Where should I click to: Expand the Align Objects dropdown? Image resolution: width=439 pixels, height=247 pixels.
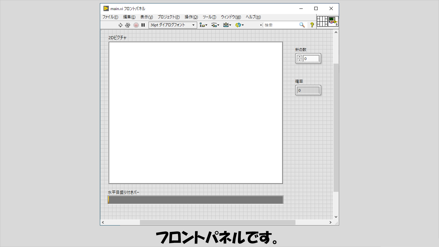[203, 25]
